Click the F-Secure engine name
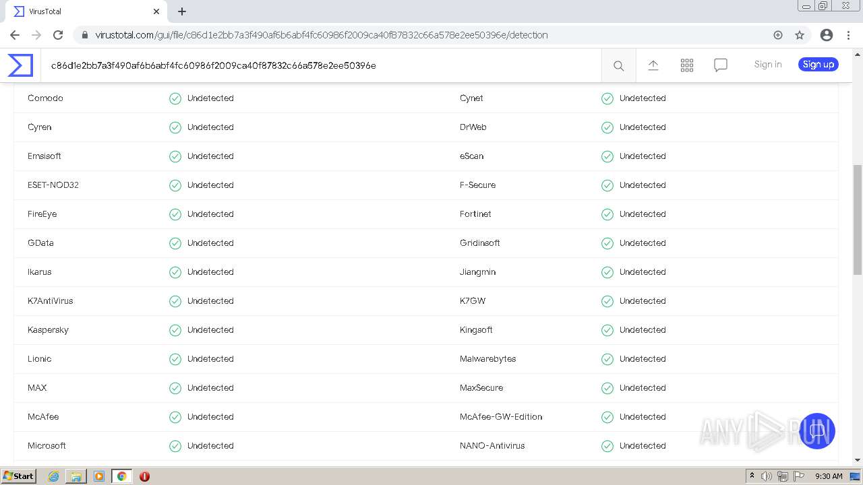This screenshot has height=485, width=863. 477,185
